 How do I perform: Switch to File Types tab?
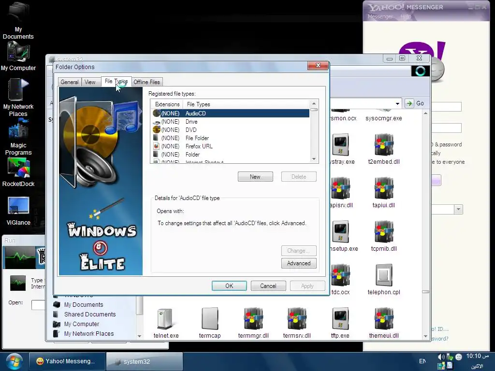click(x=116, y=81)
